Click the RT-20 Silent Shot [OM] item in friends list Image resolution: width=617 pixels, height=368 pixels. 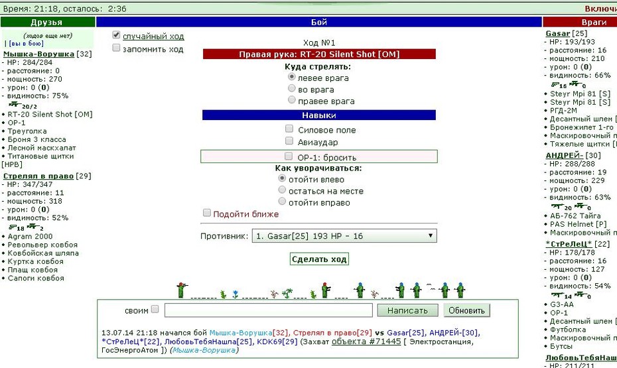click(x=50, y=115)
